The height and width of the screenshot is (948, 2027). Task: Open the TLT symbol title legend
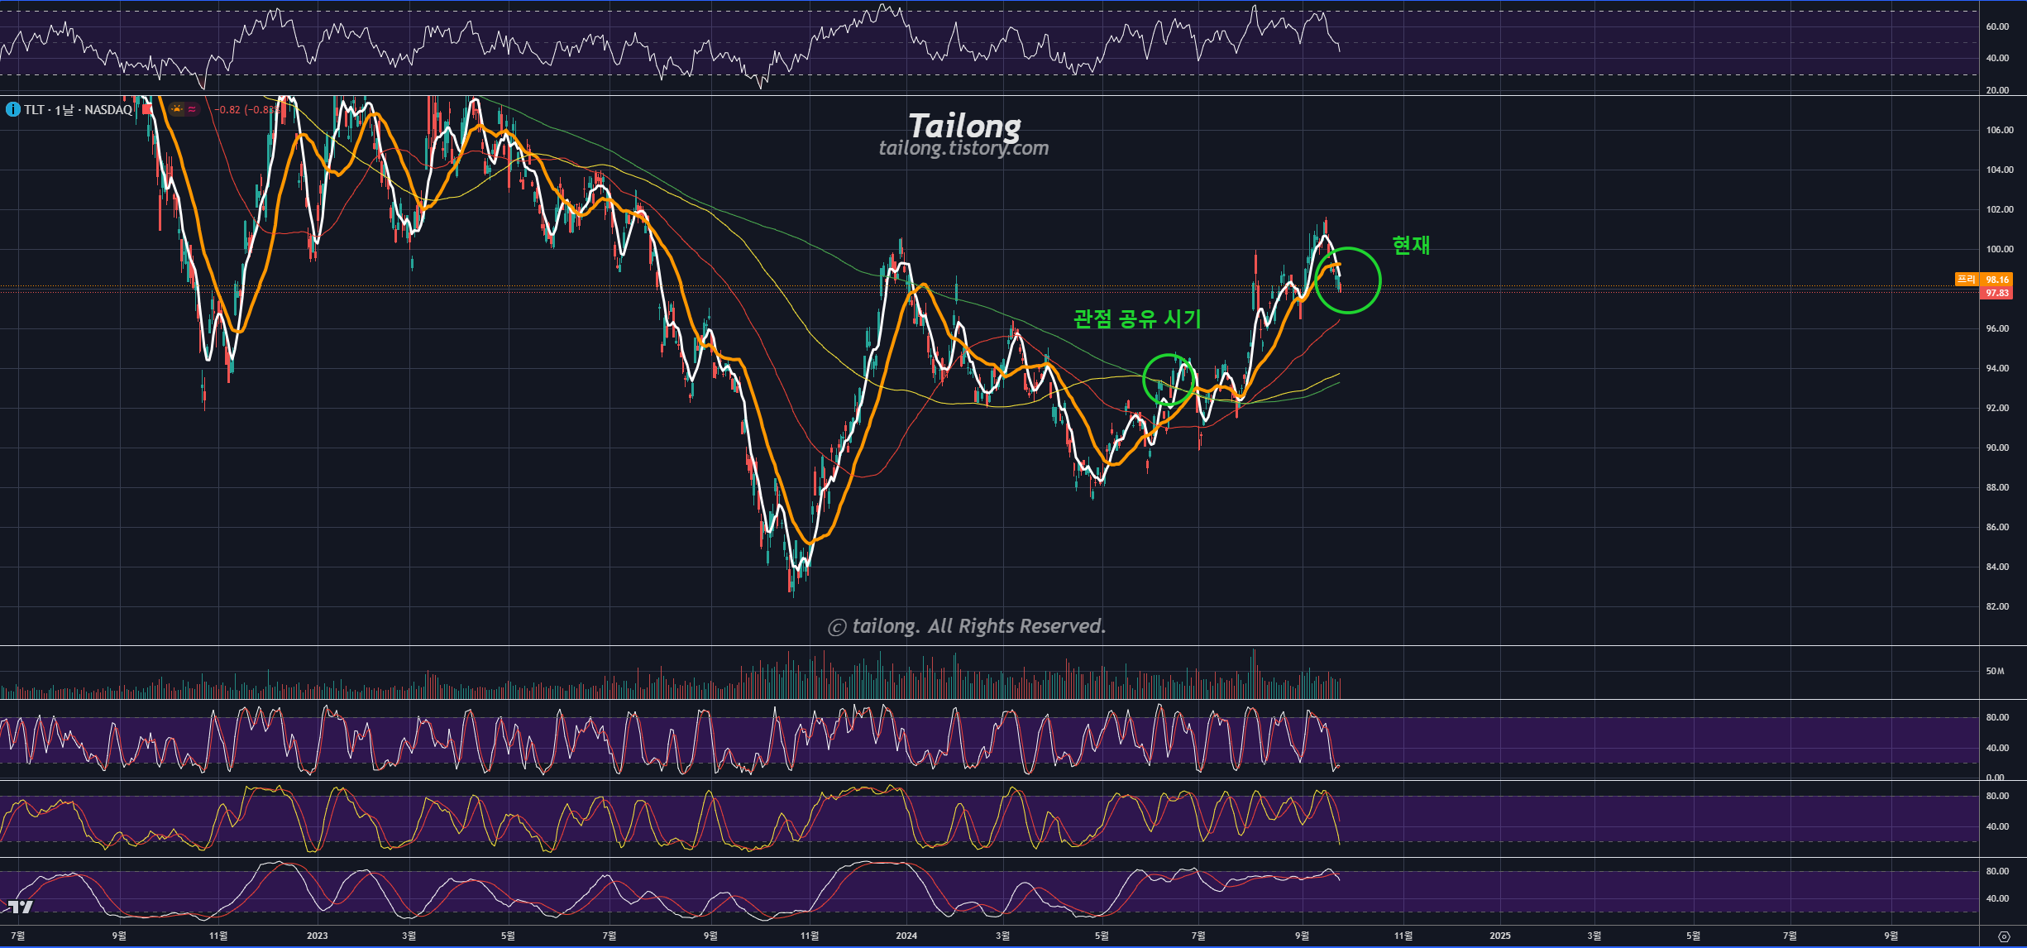point(34,109)
